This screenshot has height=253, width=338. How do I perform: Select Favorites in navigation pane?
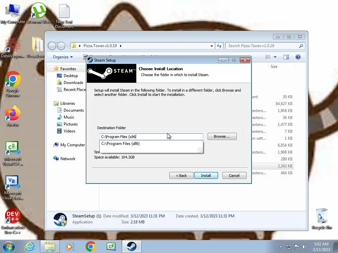[68, 69]
